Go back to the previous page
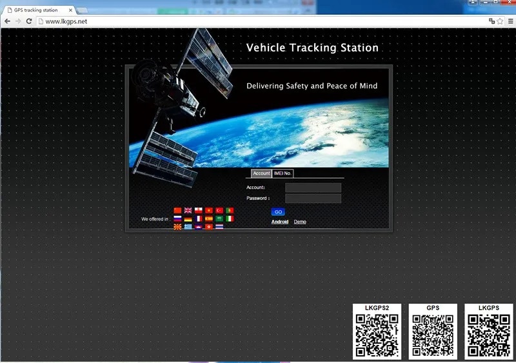516x363 pixels. 7,21
